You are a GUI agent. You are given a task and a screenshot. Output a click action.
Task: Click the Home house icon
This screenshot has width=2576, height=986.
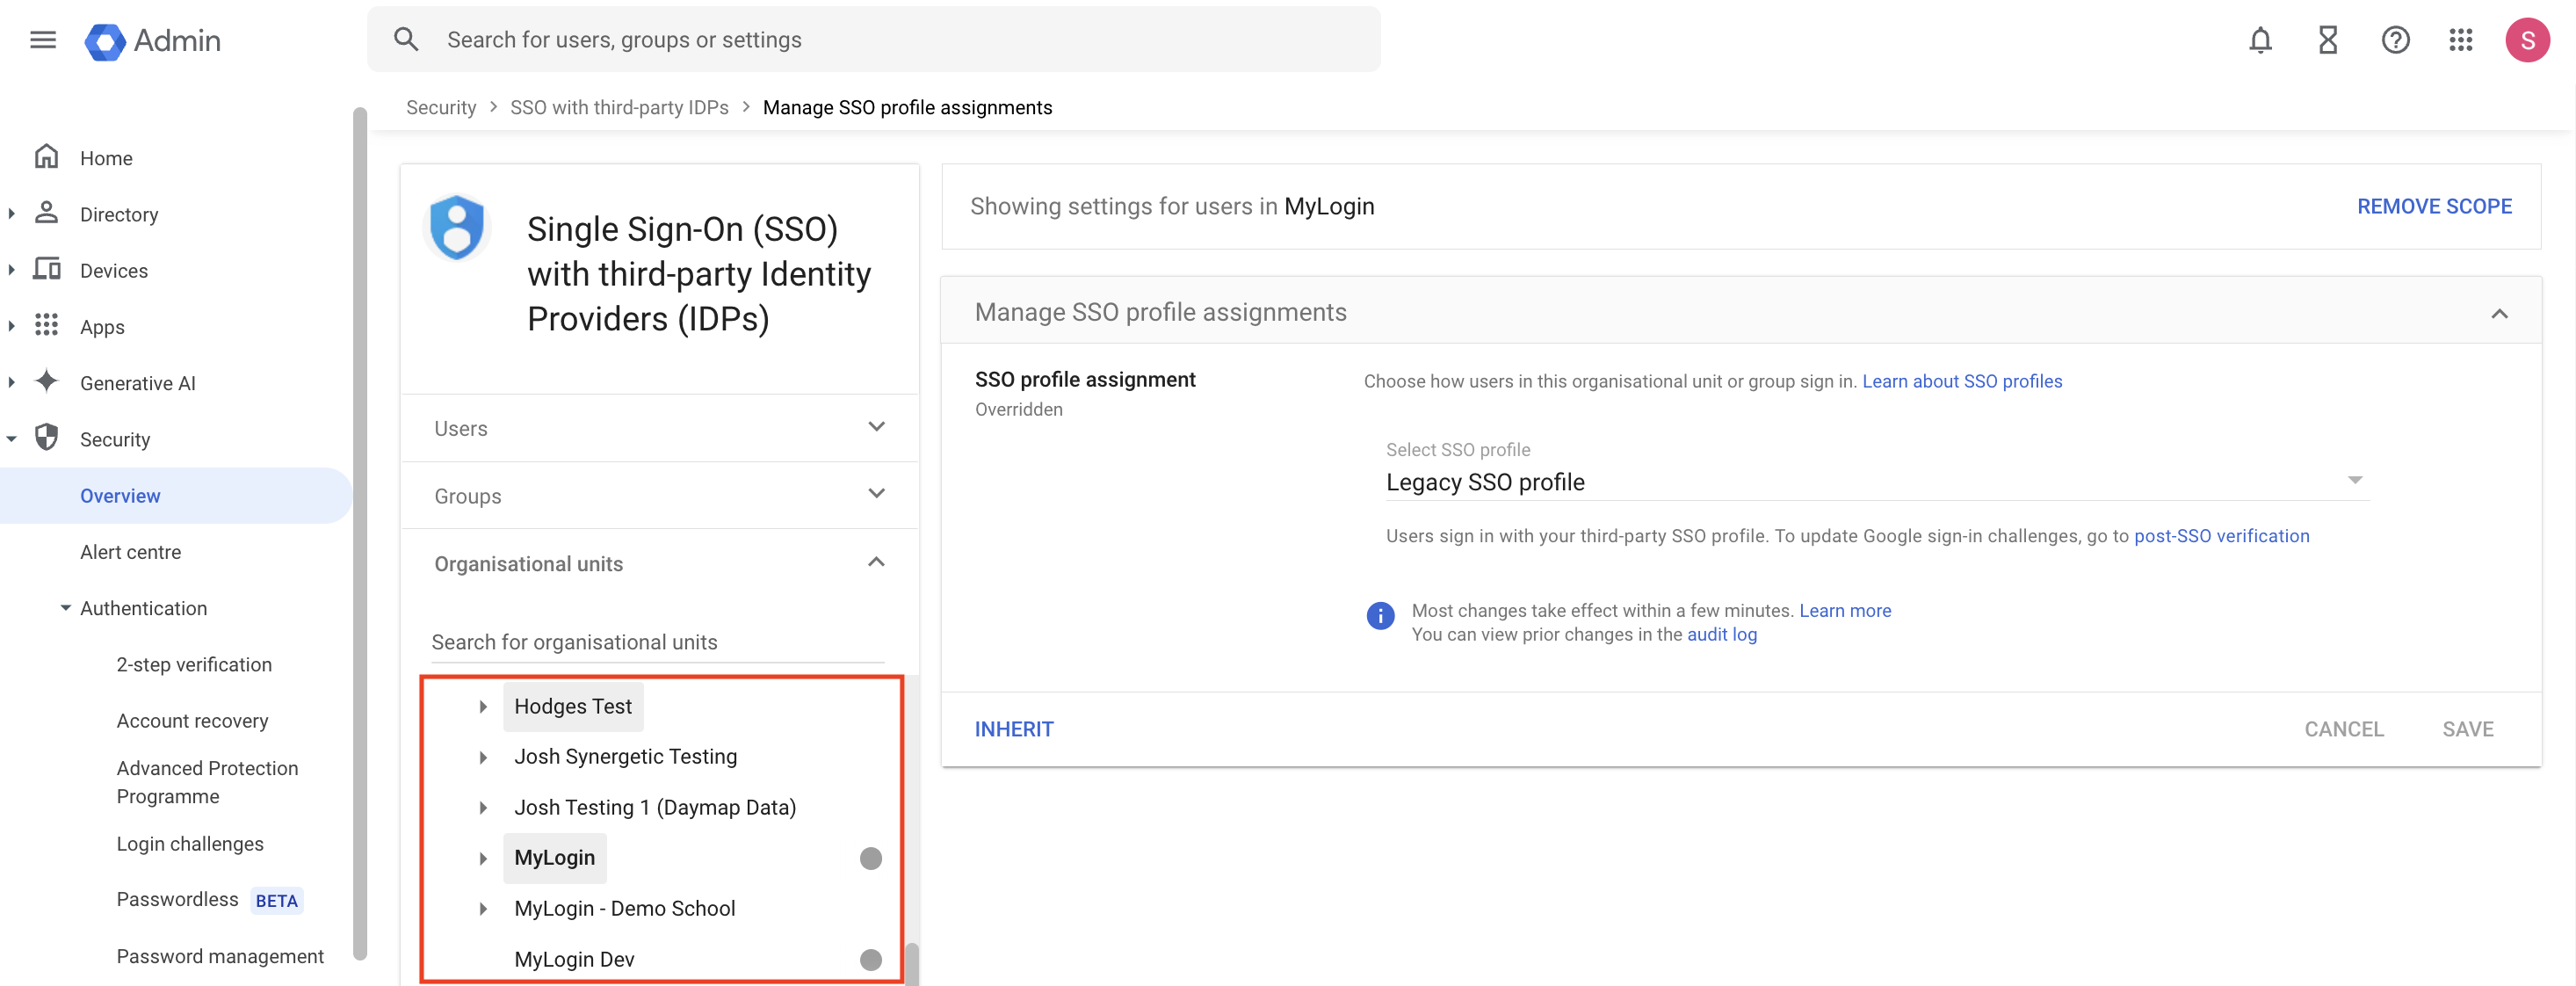pyautogui.click(x=47, y=157)
